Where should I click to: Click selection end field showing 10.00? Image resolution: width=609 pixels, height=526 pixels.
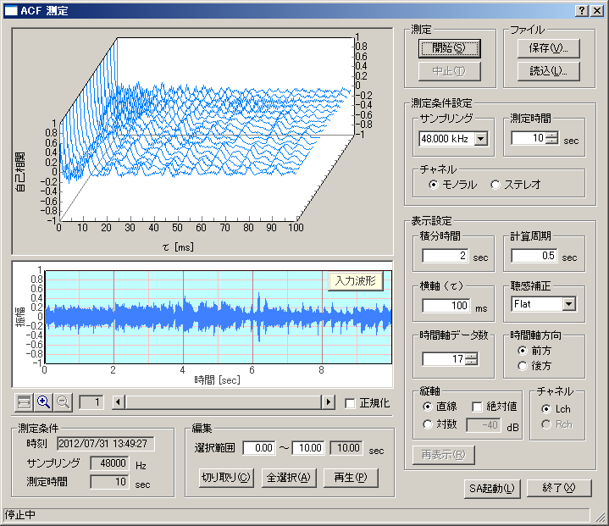(x=308, y=448)
